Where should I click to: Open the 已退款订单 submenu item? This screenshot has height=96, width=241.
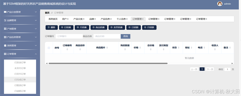tap(20, 91)
